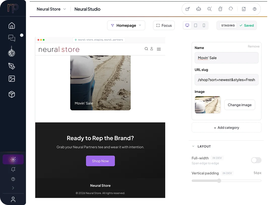Open the document notes toolbar icon

[x=244, y=9]
